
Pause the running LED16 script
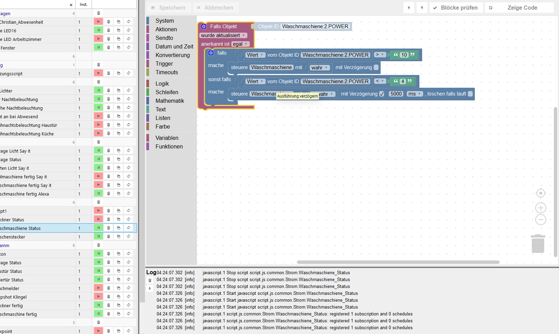point(98,30)
